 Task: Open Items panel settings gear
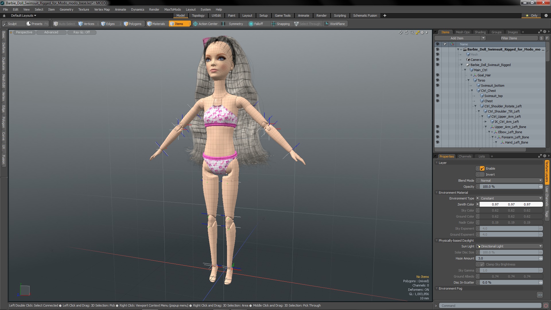(x=544, y=32)
